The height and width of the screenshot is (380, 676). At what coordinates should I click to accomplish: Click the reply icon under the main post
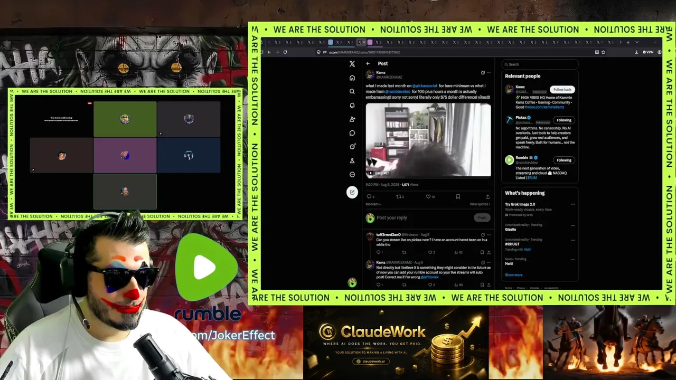coord(369,197)
